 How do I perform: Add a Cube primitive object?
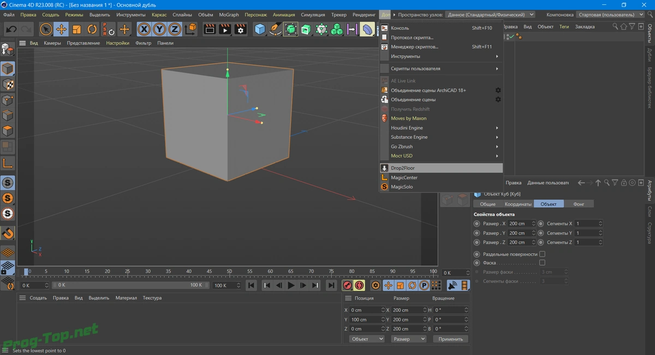260,29
